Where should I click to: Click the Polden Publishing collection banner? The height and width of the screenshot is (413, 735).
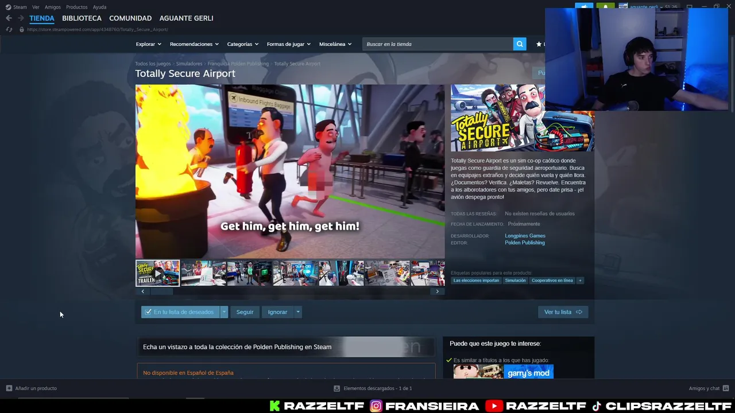click(285, 347)
